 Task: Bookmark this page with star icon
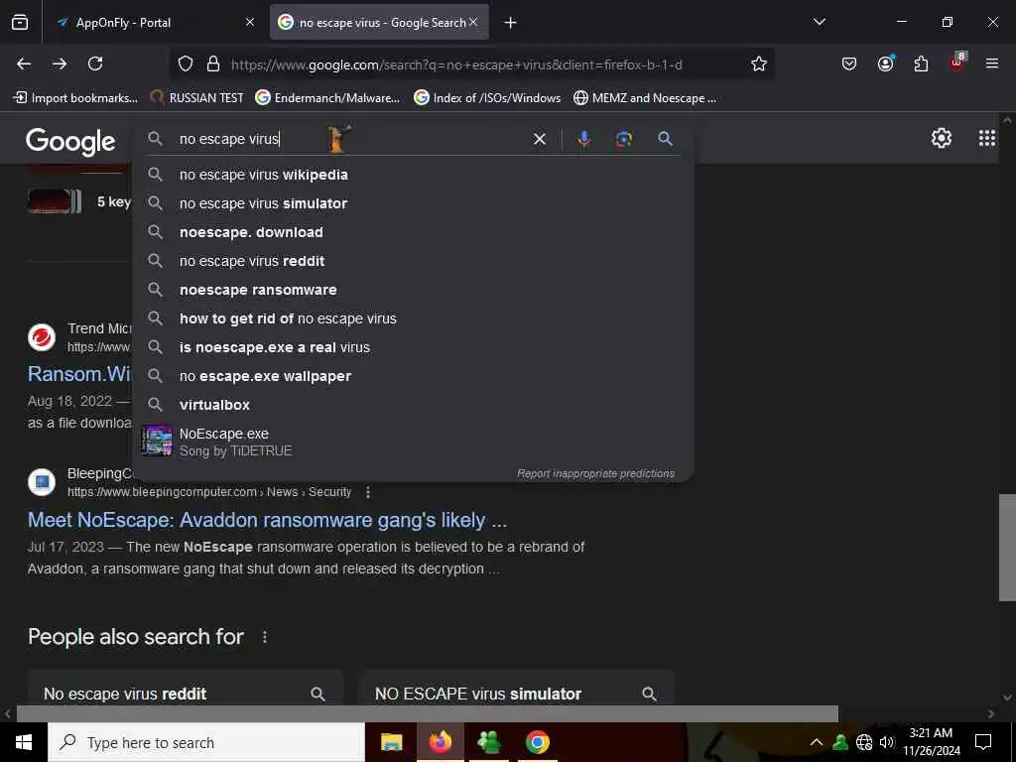[759, 63]
